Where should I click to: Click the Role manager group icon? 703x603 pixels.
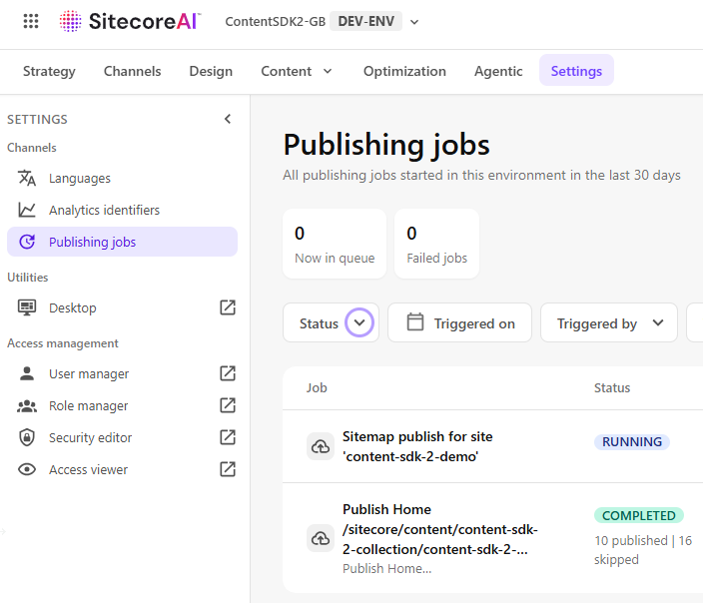27,405
